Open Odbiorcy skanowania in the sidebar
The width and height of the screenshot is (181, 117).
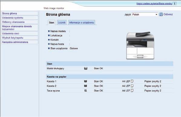coord(20,22)
